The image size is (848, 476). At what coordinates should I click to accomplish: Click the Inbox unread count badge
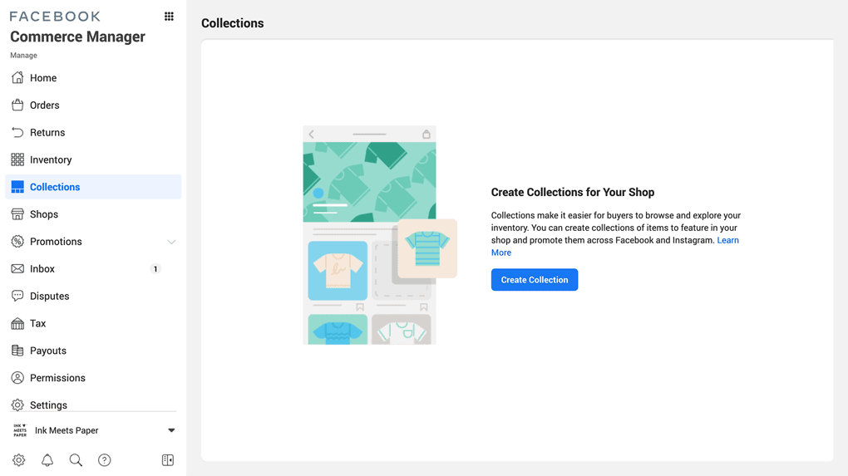click(x=155, y=268)
